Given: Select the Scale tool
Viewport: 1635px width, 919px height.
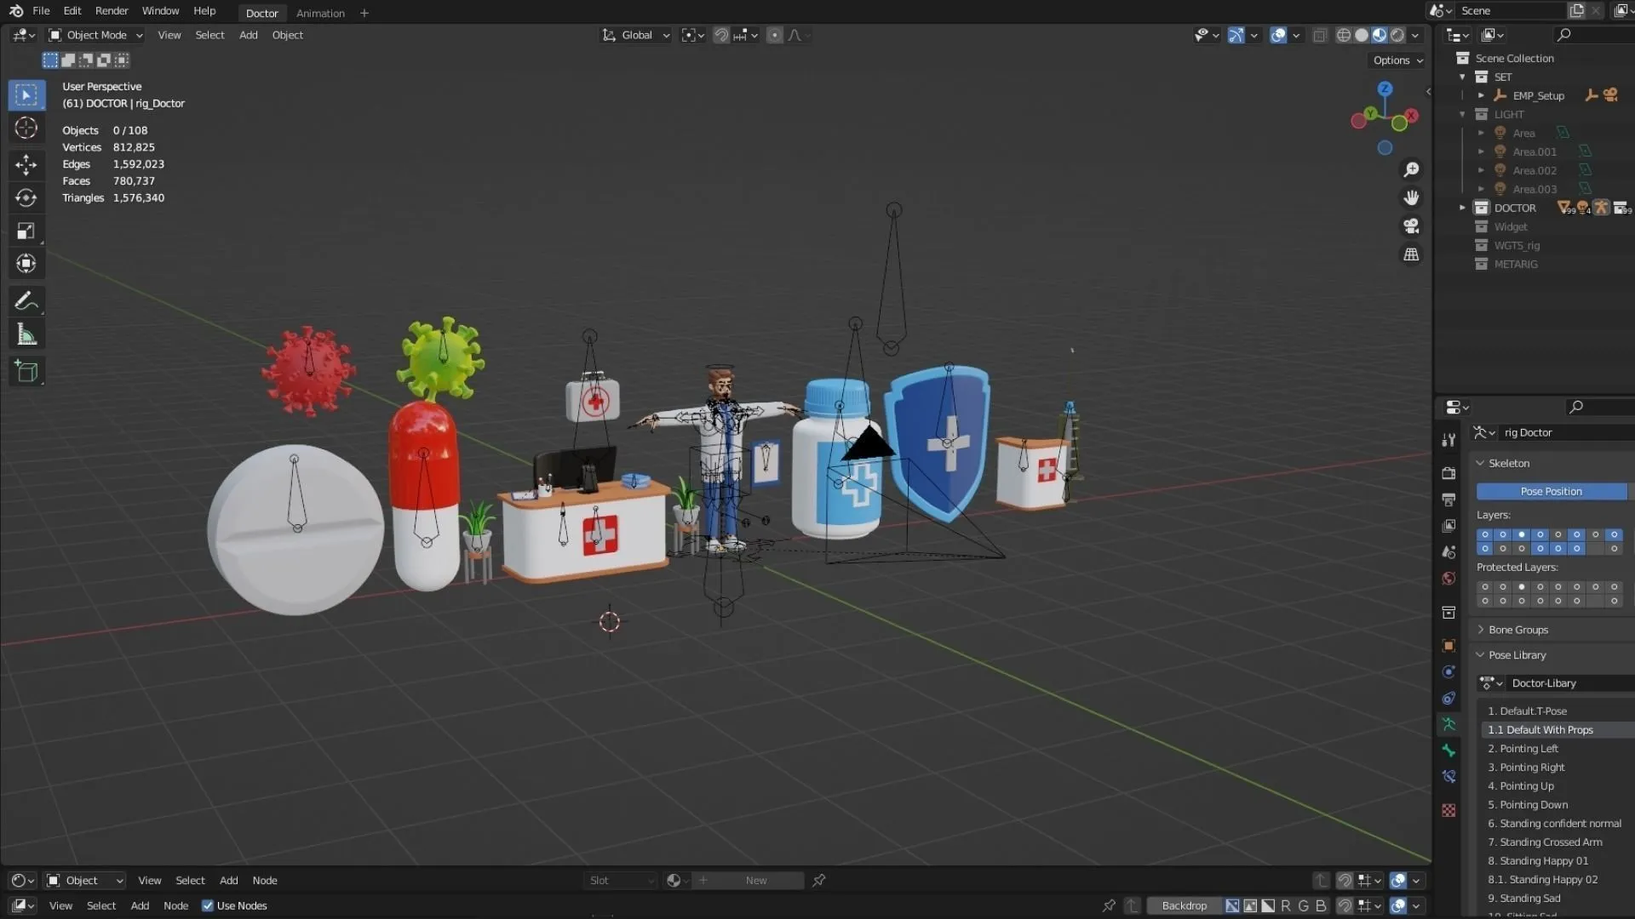Looking at the screenshot, I should point(26,231).
